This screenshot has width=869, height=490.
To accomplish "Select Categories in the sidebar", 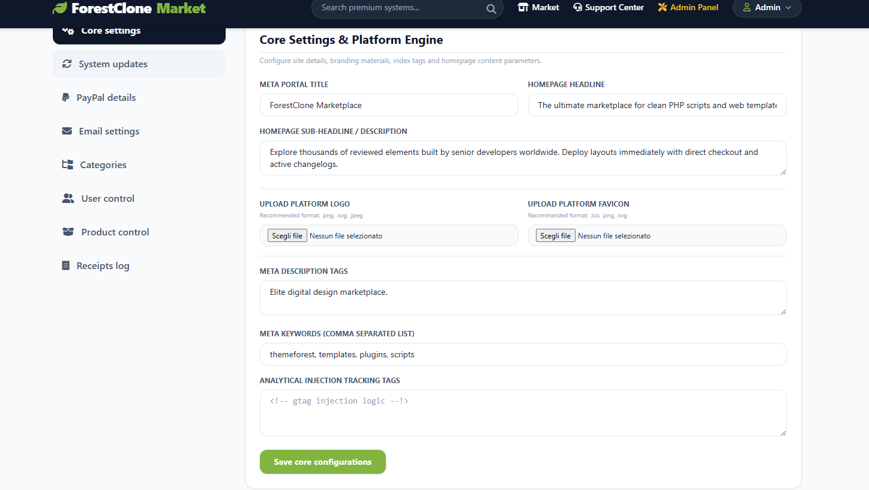I will point(139,165).
